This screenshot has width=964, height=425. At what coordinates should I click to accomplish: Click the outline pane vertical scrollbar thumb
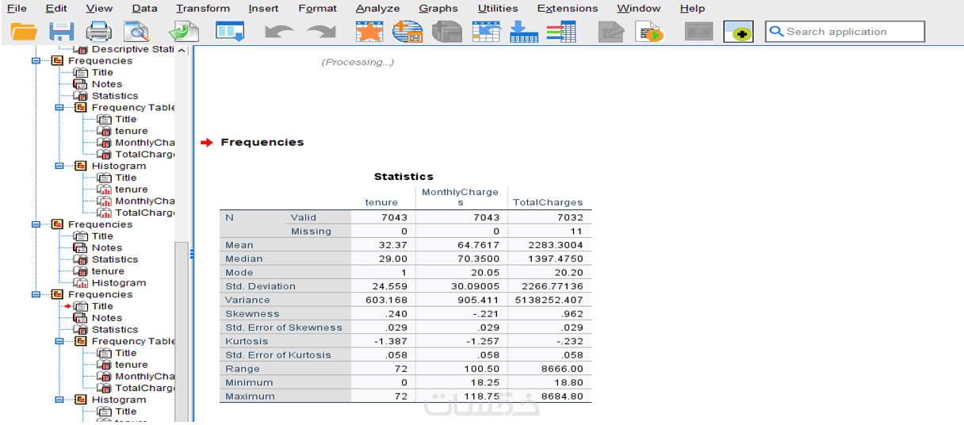(x=182, y=331)
